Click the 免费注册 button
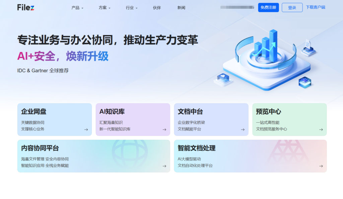343x199 pixels. pyautogui.click(x=268, y=7)
